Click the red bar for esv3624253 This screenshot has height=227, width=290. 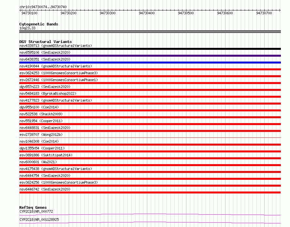tap(150, 76)
